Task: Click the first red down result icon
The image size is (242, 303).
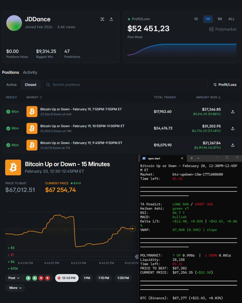Action: (41, 278)
